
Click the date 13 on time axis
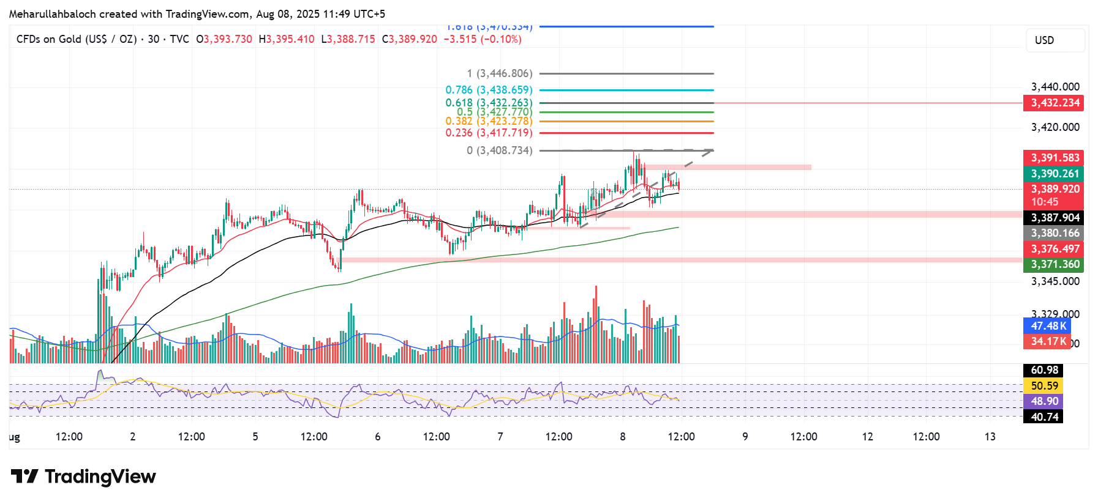(990, 437)
